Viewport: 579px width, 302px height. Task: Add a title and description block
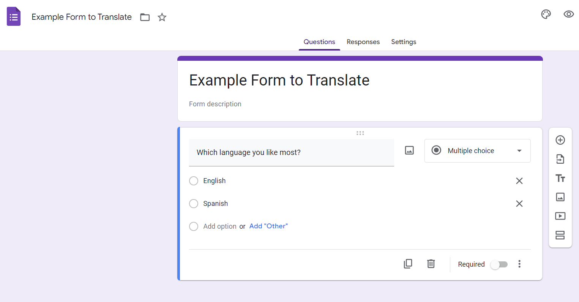coord(560,178)
